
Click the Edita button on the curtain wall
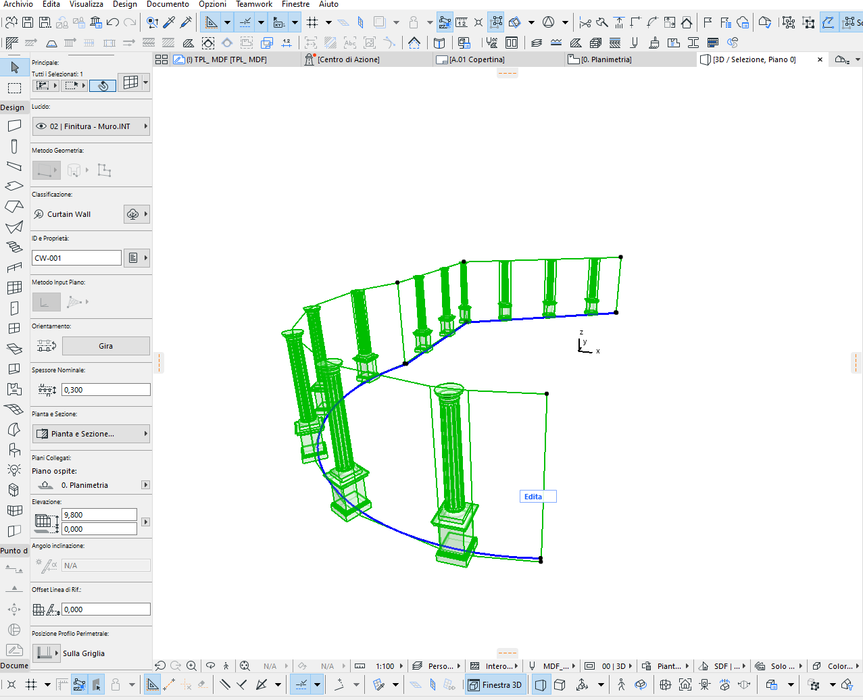coord(537,496)
